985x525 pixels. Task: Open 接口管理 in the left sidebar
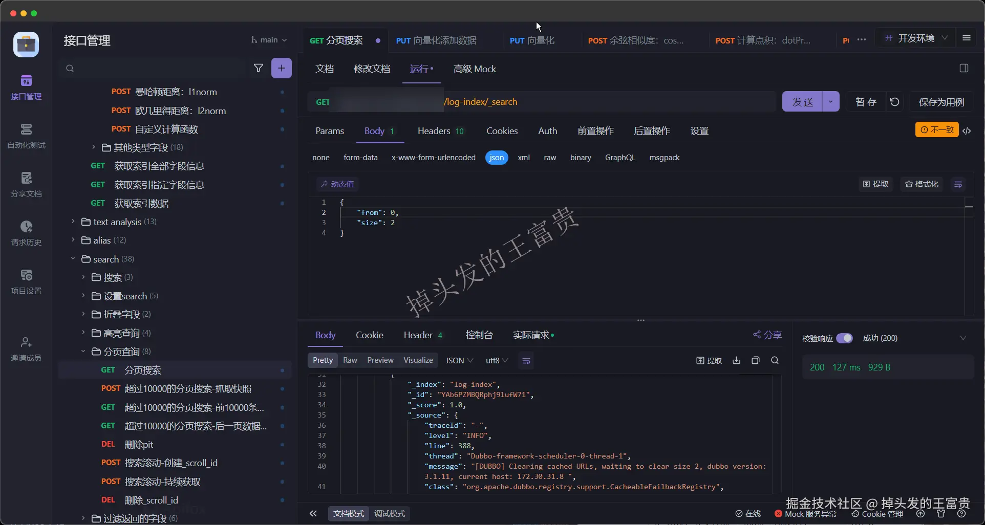coord(26,87)
